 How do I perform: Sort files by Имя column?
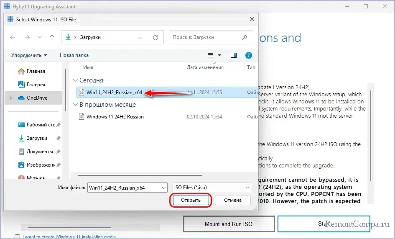tap(88, 67)
